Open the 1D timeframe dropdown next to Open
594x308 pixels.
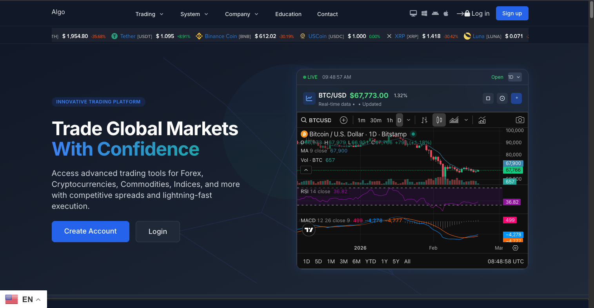514,77
